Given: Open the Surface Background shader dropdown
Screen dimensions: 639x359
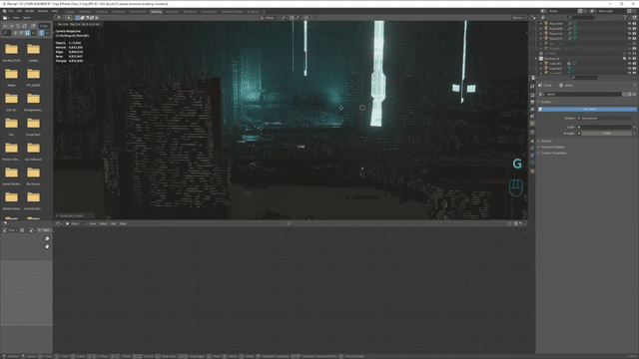Looking at the screenshot, I should pos(605,118).
